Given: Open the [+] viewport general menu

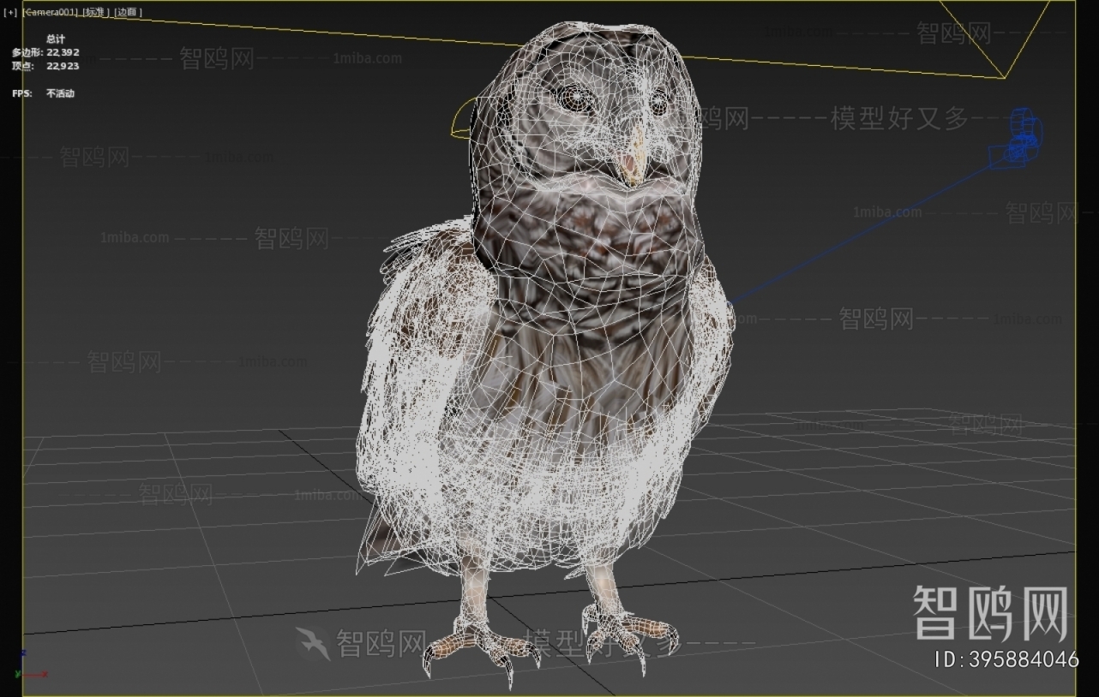Looking at the screenshot, I should 10,12.
